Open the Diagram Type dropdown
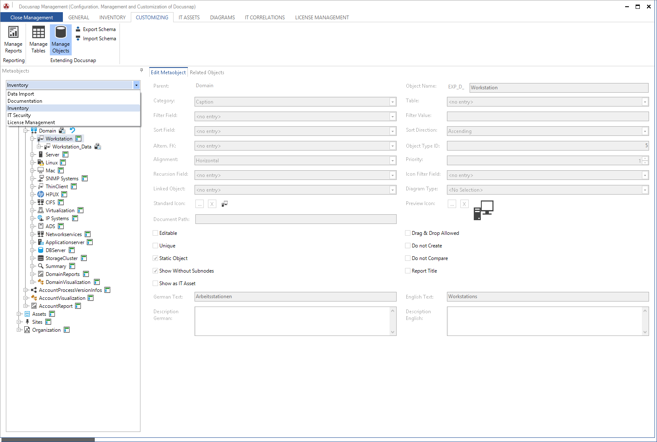The width and height of the screenshot is (657, 442). pyautogui.click(x=645, y=190)
